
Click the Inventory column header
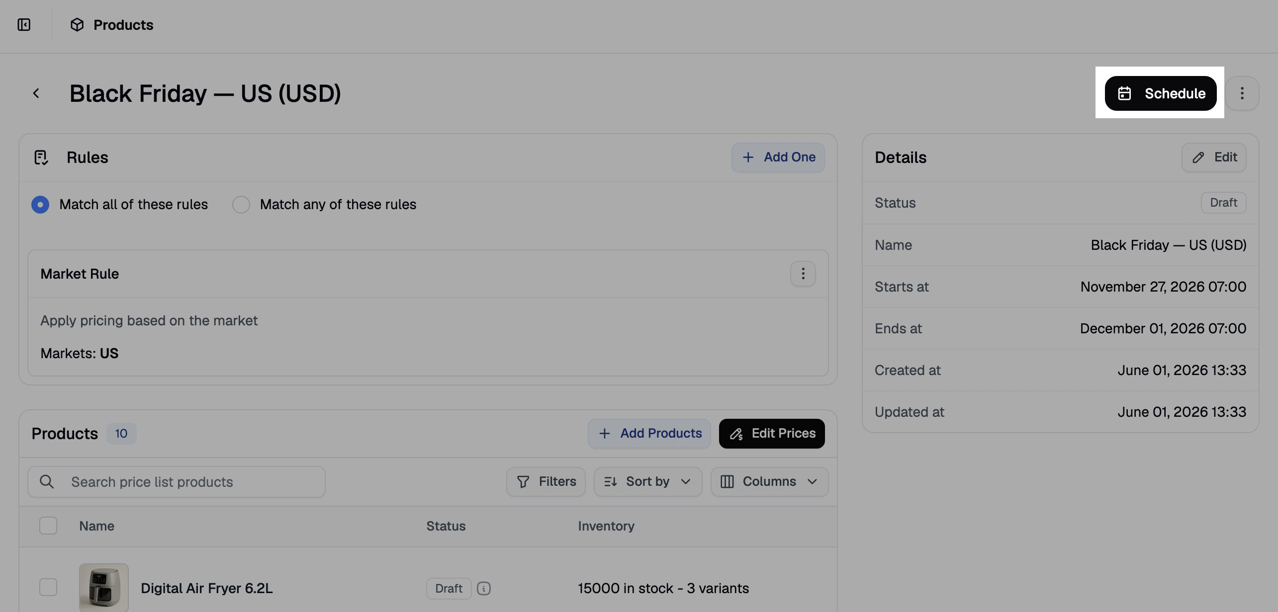tap(606, 526)
